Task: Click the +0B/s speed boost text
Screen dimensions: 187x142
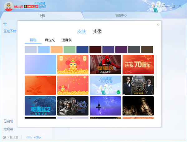Action: (37, 137)
